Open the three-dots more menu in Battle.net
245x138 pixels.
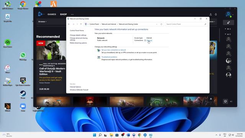tap(72, 14)
